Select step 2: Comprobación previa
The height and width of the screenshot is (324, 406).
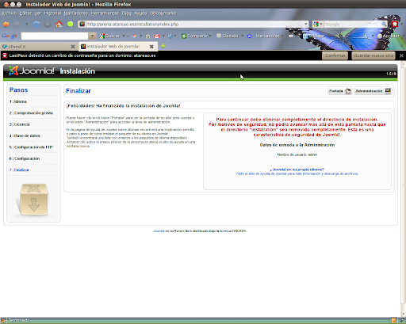tap(31, 113)
